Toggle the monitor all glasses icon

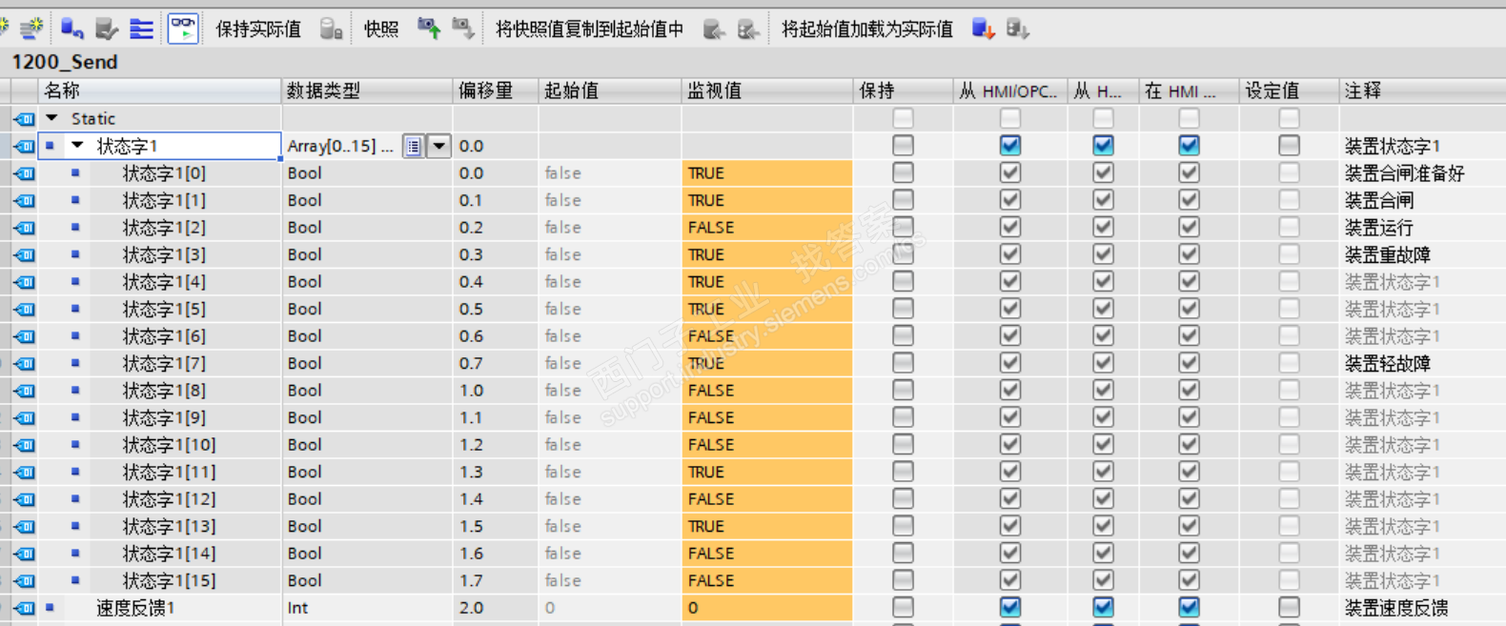pyautogui.click(x=183, y=29)
